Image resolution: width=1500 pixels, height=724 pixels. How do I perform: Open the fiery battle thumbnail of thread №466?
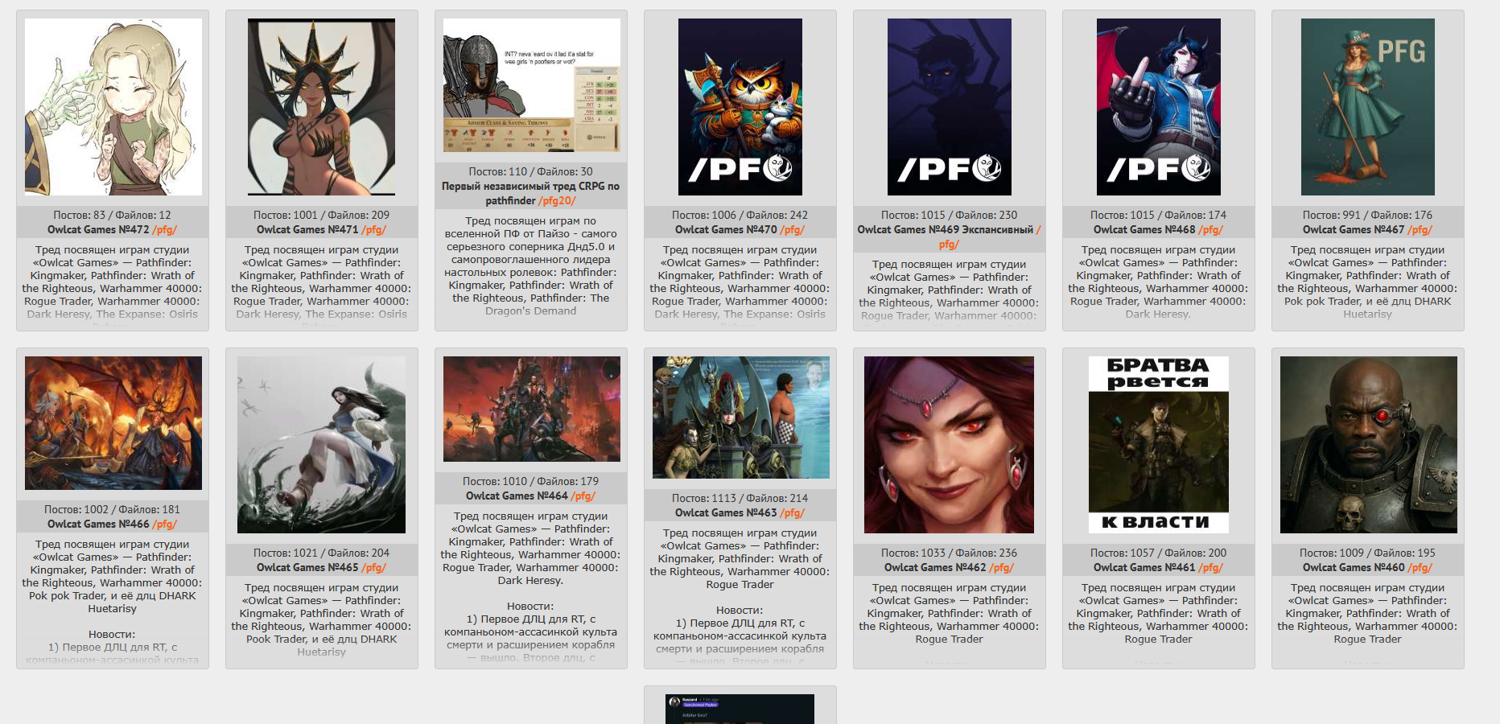click(113, 423)
